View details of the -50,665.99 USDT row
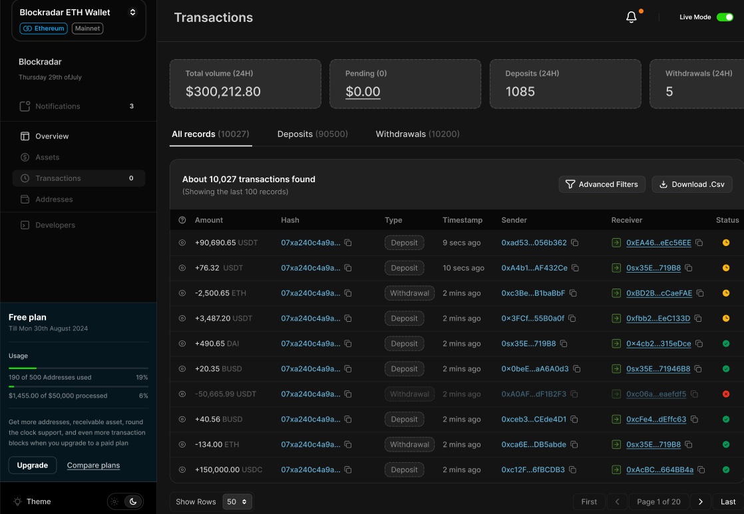The width and height of the screenshot is (744, 514). [x=182, y=394]
